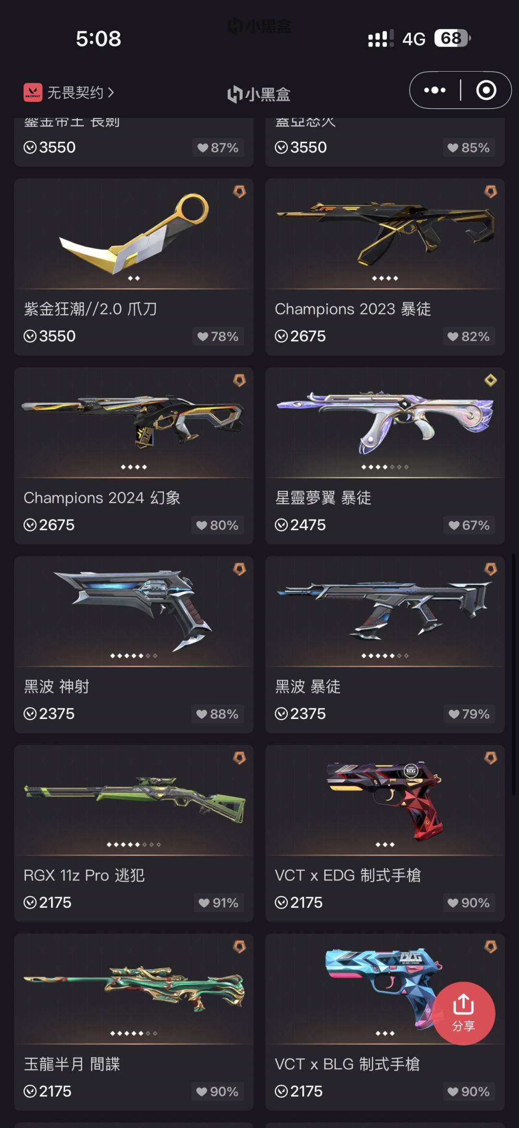Tap tier badge on VCT x EDG card
Image resolution: width=519 pixels, height=1128 pixels.
click(x=490, y=758)
